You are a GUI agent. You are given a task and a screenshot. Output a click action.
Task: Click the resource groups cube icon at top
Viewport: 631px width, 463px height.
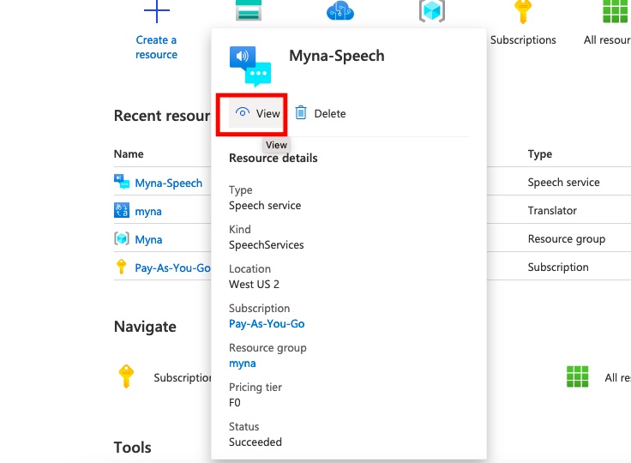coord(432,11)
